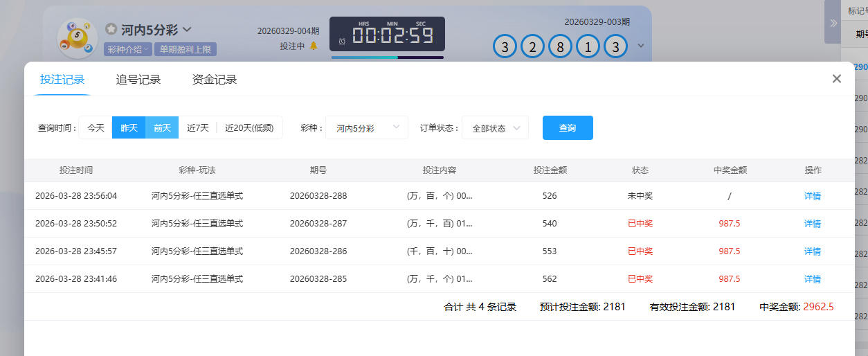Screen dimensions: 868x356
Task: Select the 近20天(低频) time filter
Action: coord(249,128)
